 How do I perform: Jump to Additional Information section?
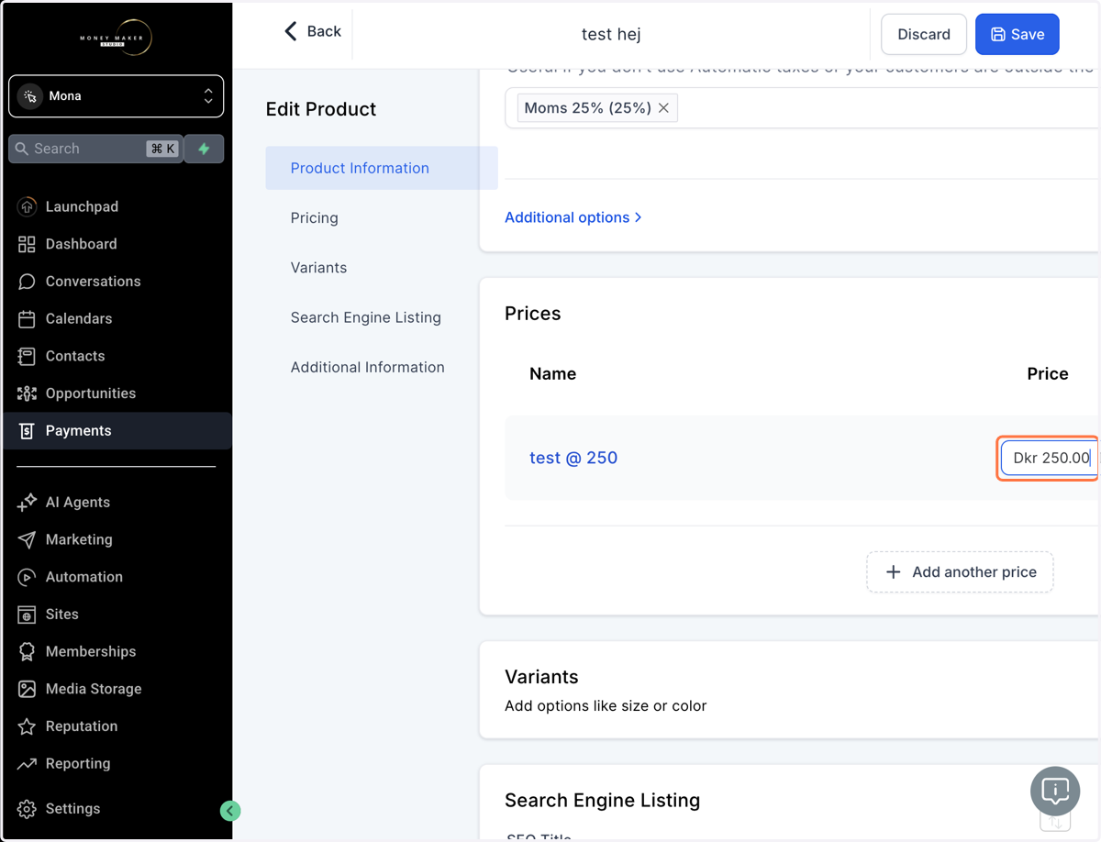[368, 367]
